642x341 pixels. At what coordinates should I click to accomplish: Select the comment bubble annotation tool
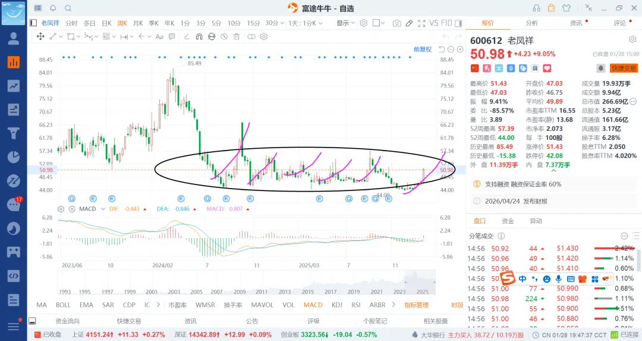point(172,36)
